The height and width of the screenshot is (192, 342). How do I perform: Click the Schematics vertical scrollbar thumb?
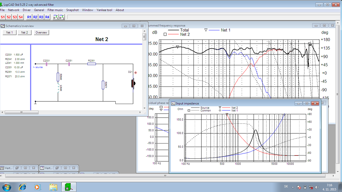click(144, 37)
